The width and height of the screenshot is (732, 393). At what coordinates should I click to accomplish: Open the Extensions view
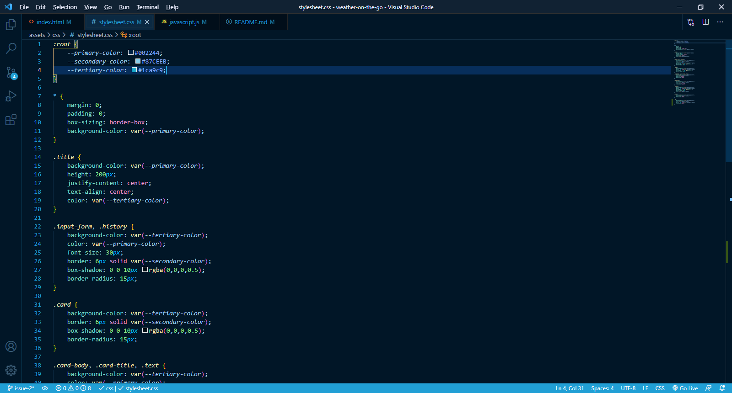point(11,120)
